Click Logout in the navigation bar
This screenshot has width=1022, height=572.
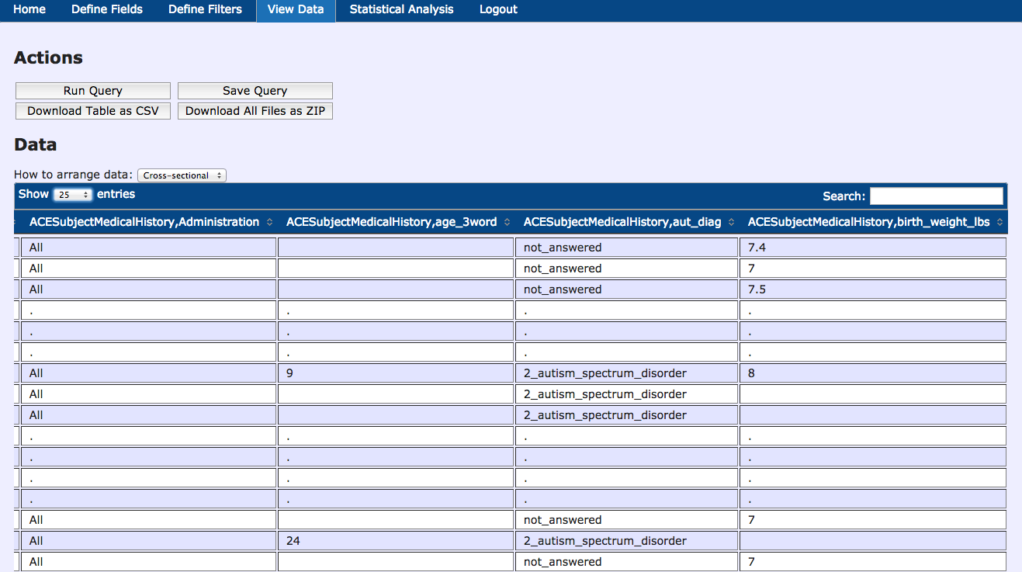coord(498,9)
